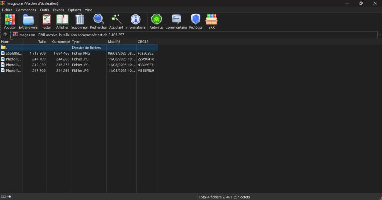Expand the address bar dropdown arrow
This screenshot has width=382, height=200.
379,35
